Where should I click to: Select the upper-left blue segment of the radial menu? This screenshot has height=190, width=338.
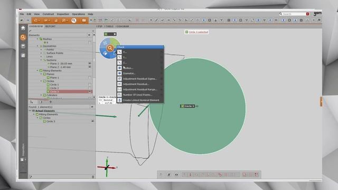coord(105,43)
